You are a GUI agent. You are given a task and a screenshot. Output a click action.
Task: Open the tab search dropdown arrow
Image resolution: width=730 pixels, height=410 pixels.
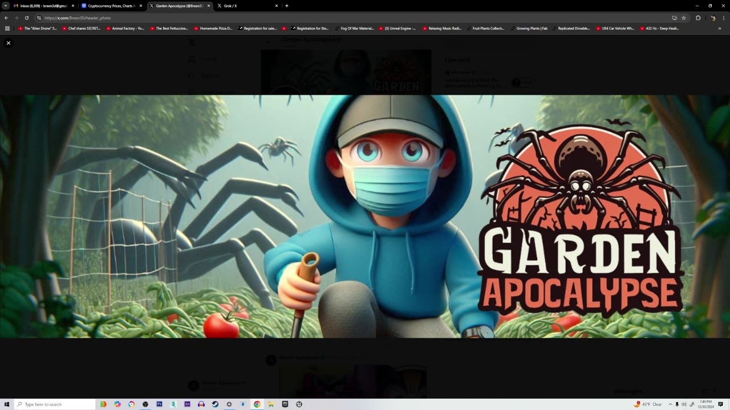click(x=5, y=6)
